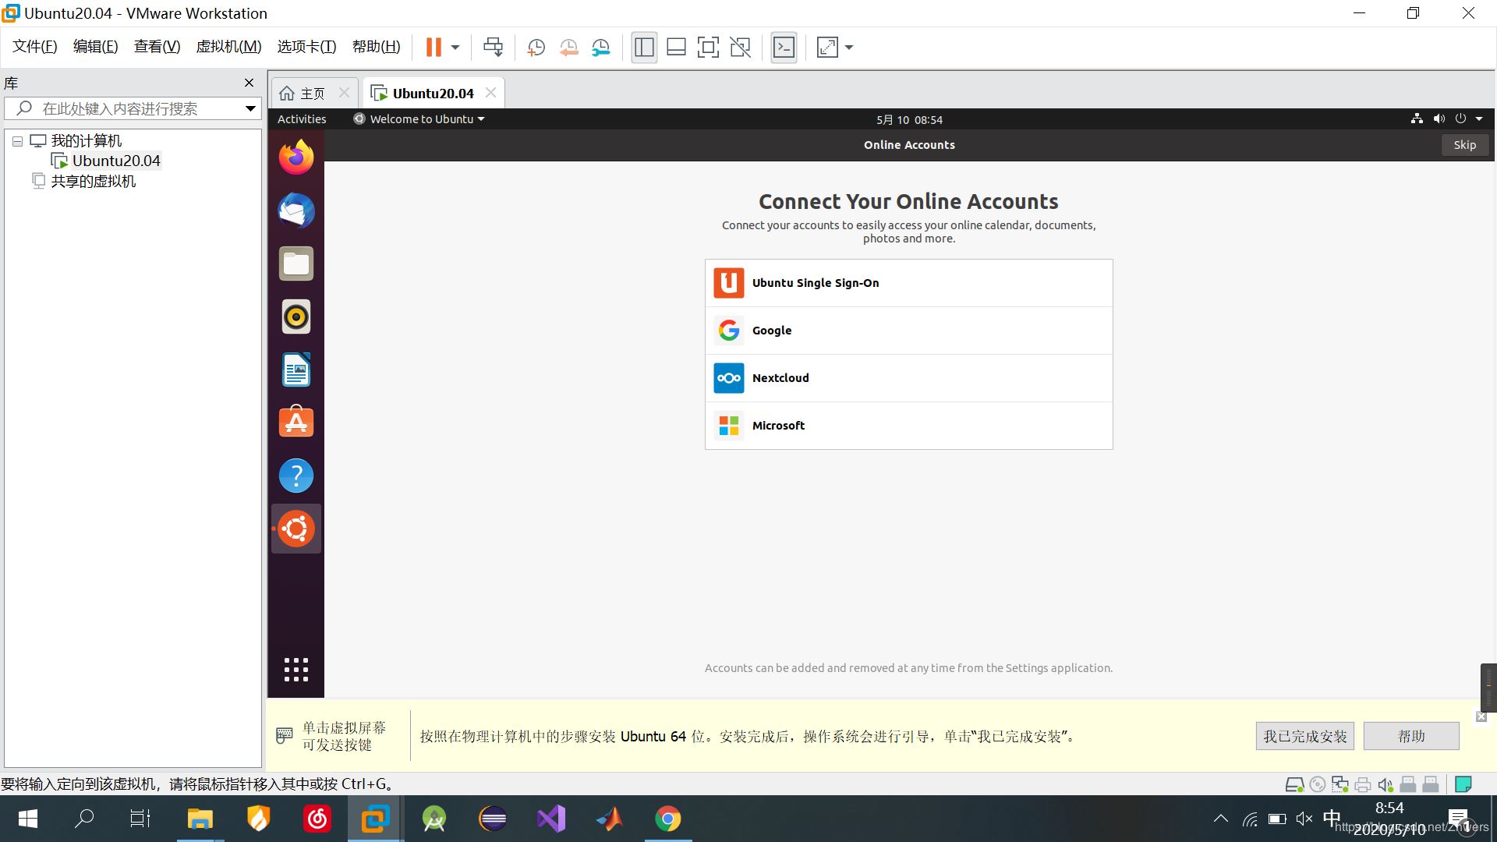Click the send Ctrl+Alt+Del toolbar icon

pos(493,48)
